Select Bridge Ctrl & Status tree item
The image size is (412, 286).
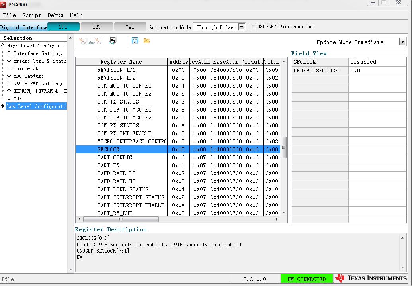(x=40, y=61)
